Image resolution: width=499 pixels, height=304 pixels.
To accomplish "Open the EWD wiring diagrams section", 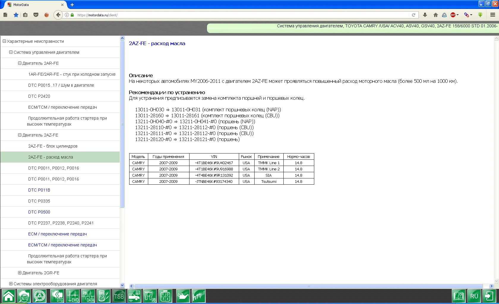I will pyautogui.click(x=73, y=296).
